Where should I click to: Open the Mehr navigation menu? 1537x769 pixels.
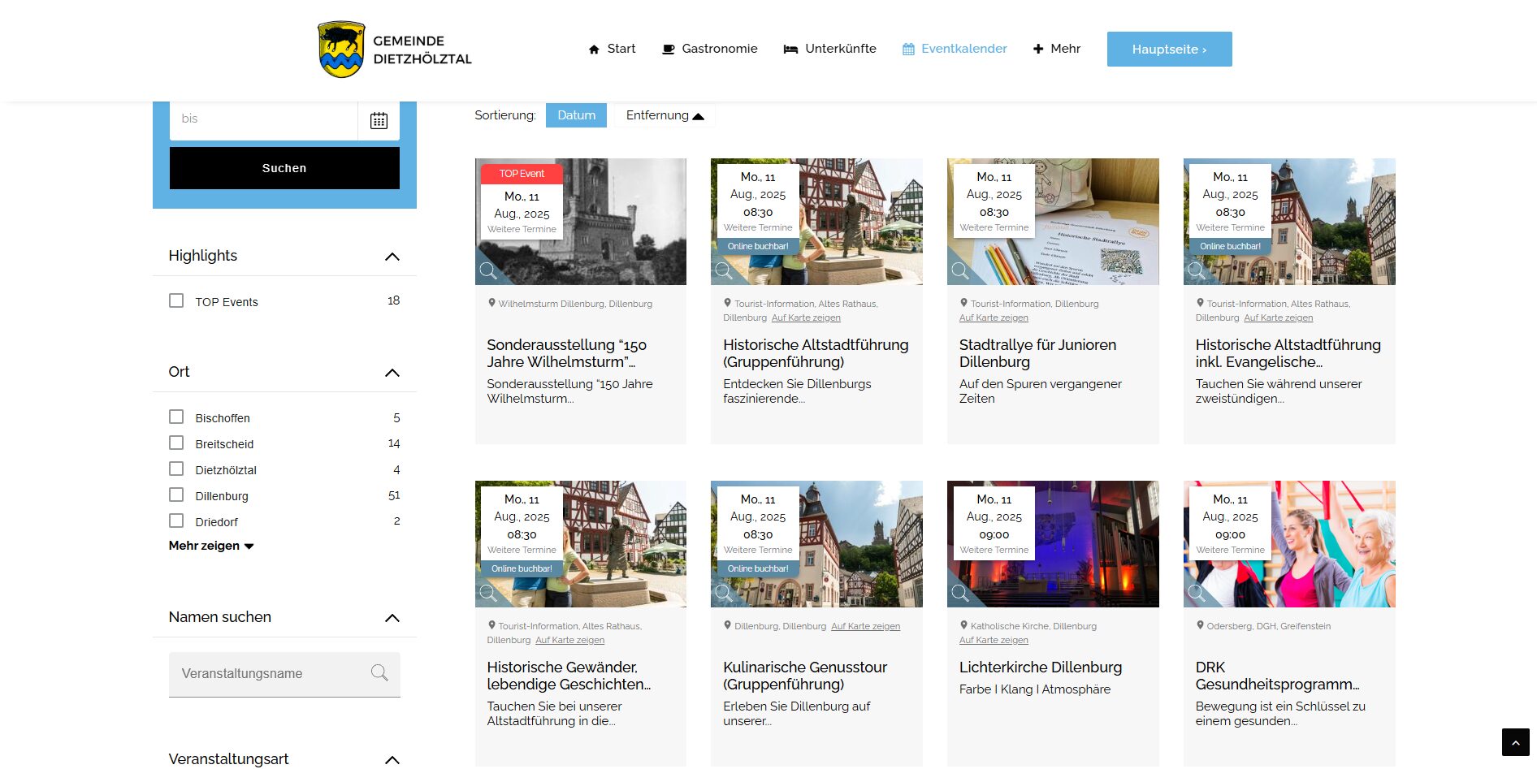[x=1056, y=49]
